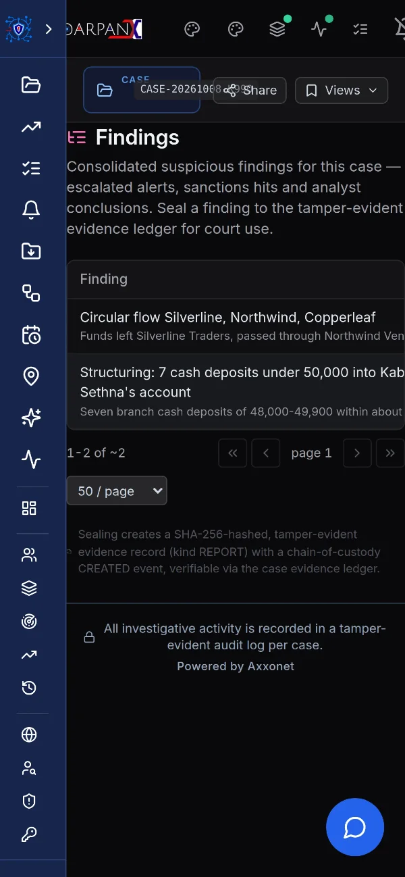The width and height of the screenshot is (405, 877).
Task: Open the stacked layers icon in the sidebar
Action: 29,588
